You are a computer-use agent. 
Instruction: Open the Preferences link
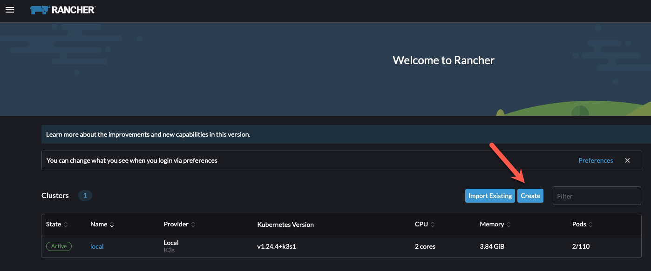click(596, 160)
